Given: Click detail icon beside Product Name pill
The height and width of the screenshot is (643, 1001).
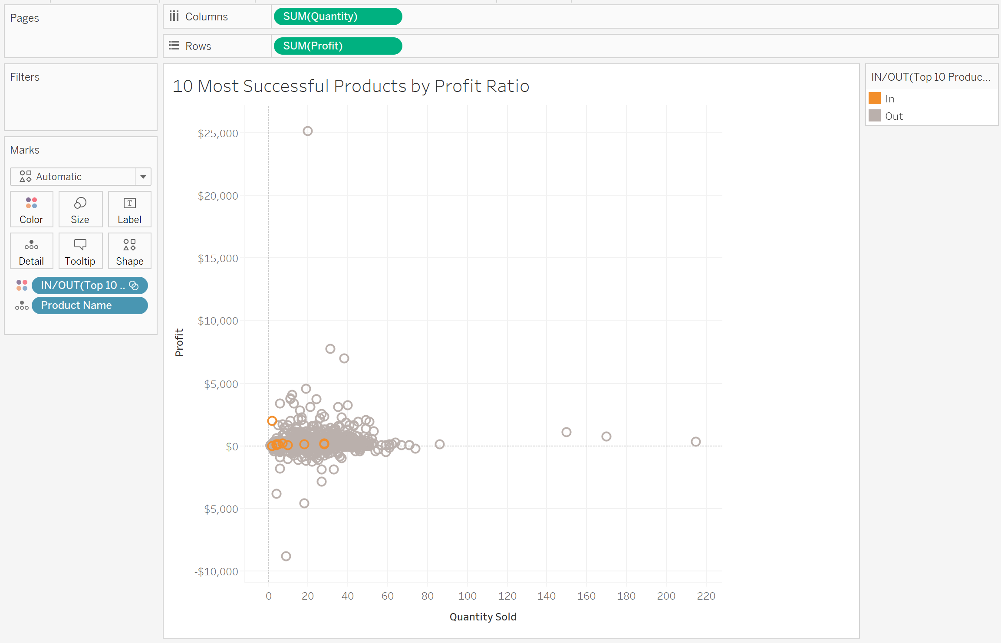Looking at the screenshot, I should (22, 305).
